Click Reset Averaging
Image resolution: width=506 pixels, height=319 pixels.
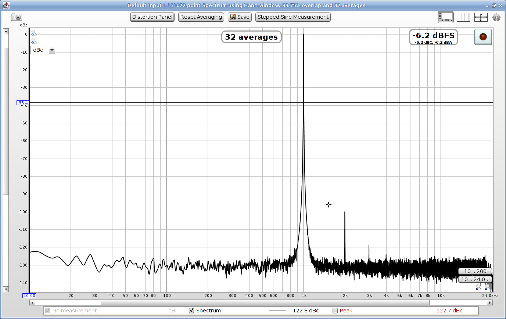pyautogui.click(x=201, y=17)
